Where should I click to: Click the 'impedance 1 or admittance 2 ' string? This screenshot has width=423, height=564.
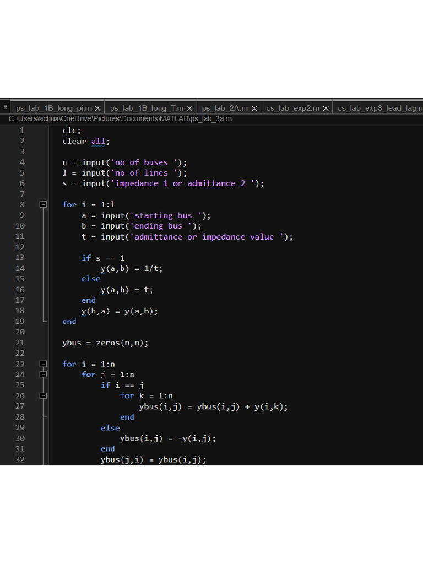[183, 183]
